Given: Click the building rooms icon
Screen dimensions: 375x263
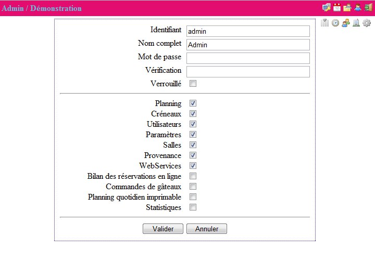Looking at the screenshot, I should [356, 23].
